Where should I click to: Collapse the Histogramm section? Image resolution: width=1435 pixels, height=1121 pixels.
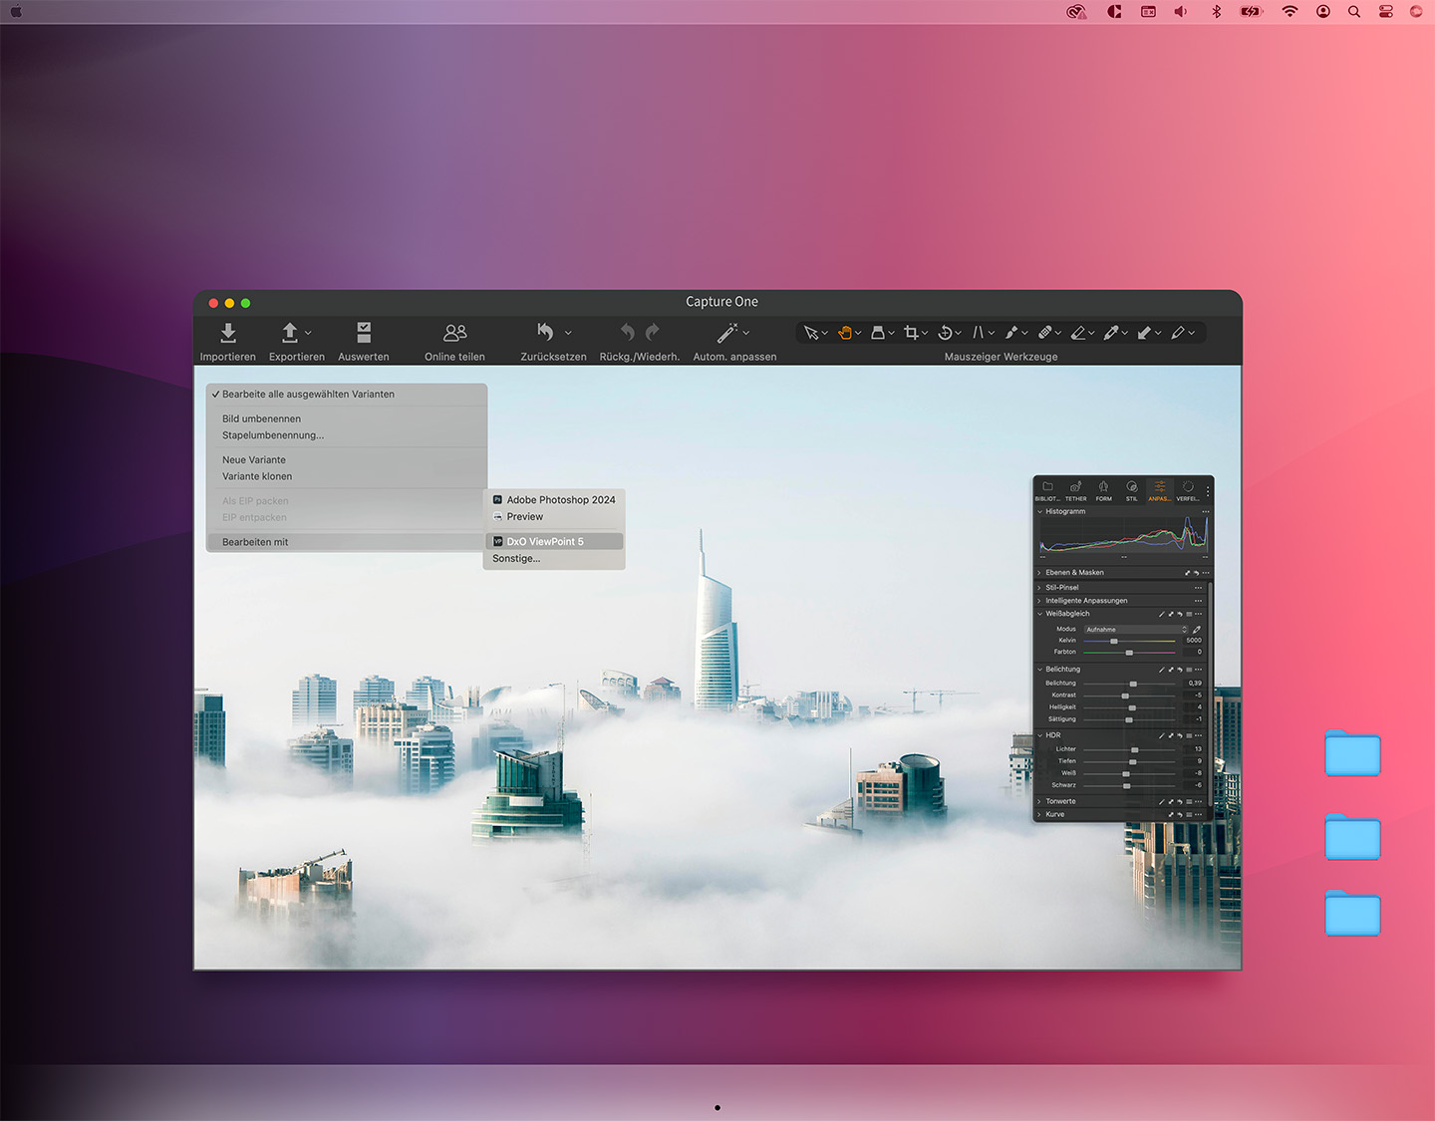[x=1040, y=512]
